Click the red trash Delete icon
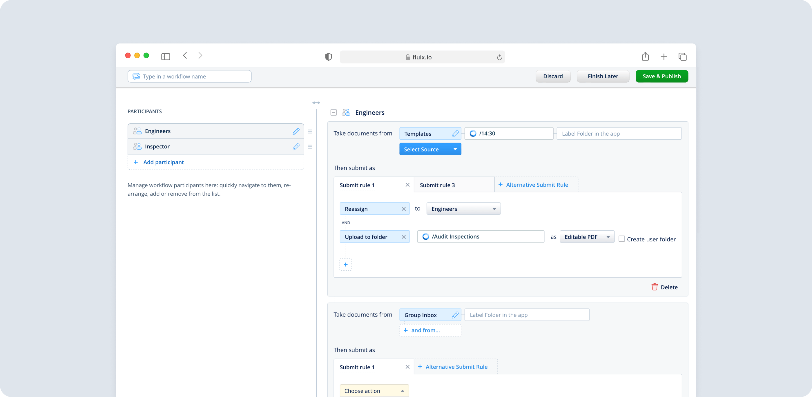Screen dimensions: 812x397 coord(655,287)
